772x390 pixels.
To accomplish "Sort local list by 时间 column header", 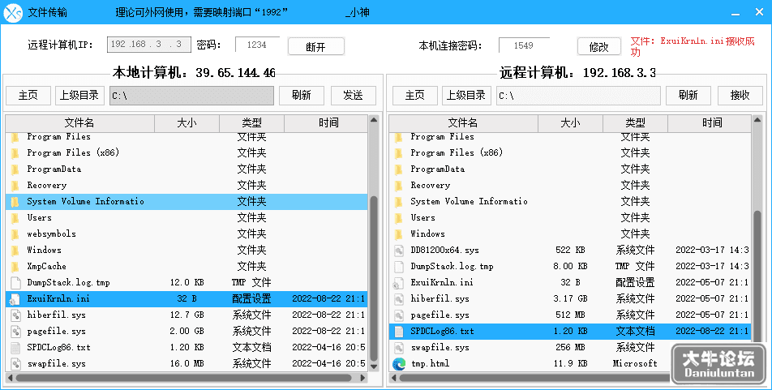I will point(326,123).
